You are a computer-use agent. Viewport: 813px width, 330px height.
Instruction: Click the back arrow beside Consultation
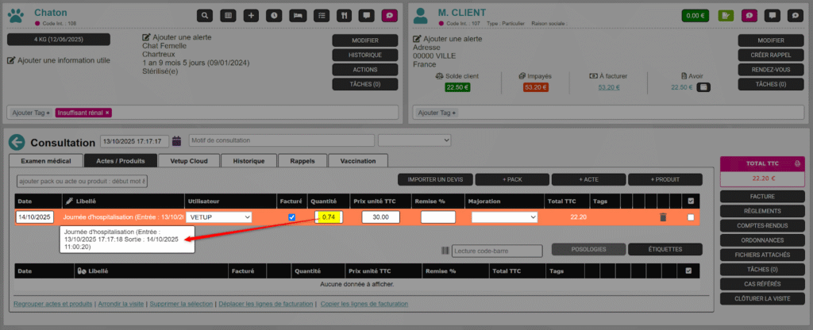pyautogui.click(x=17, y=142)
